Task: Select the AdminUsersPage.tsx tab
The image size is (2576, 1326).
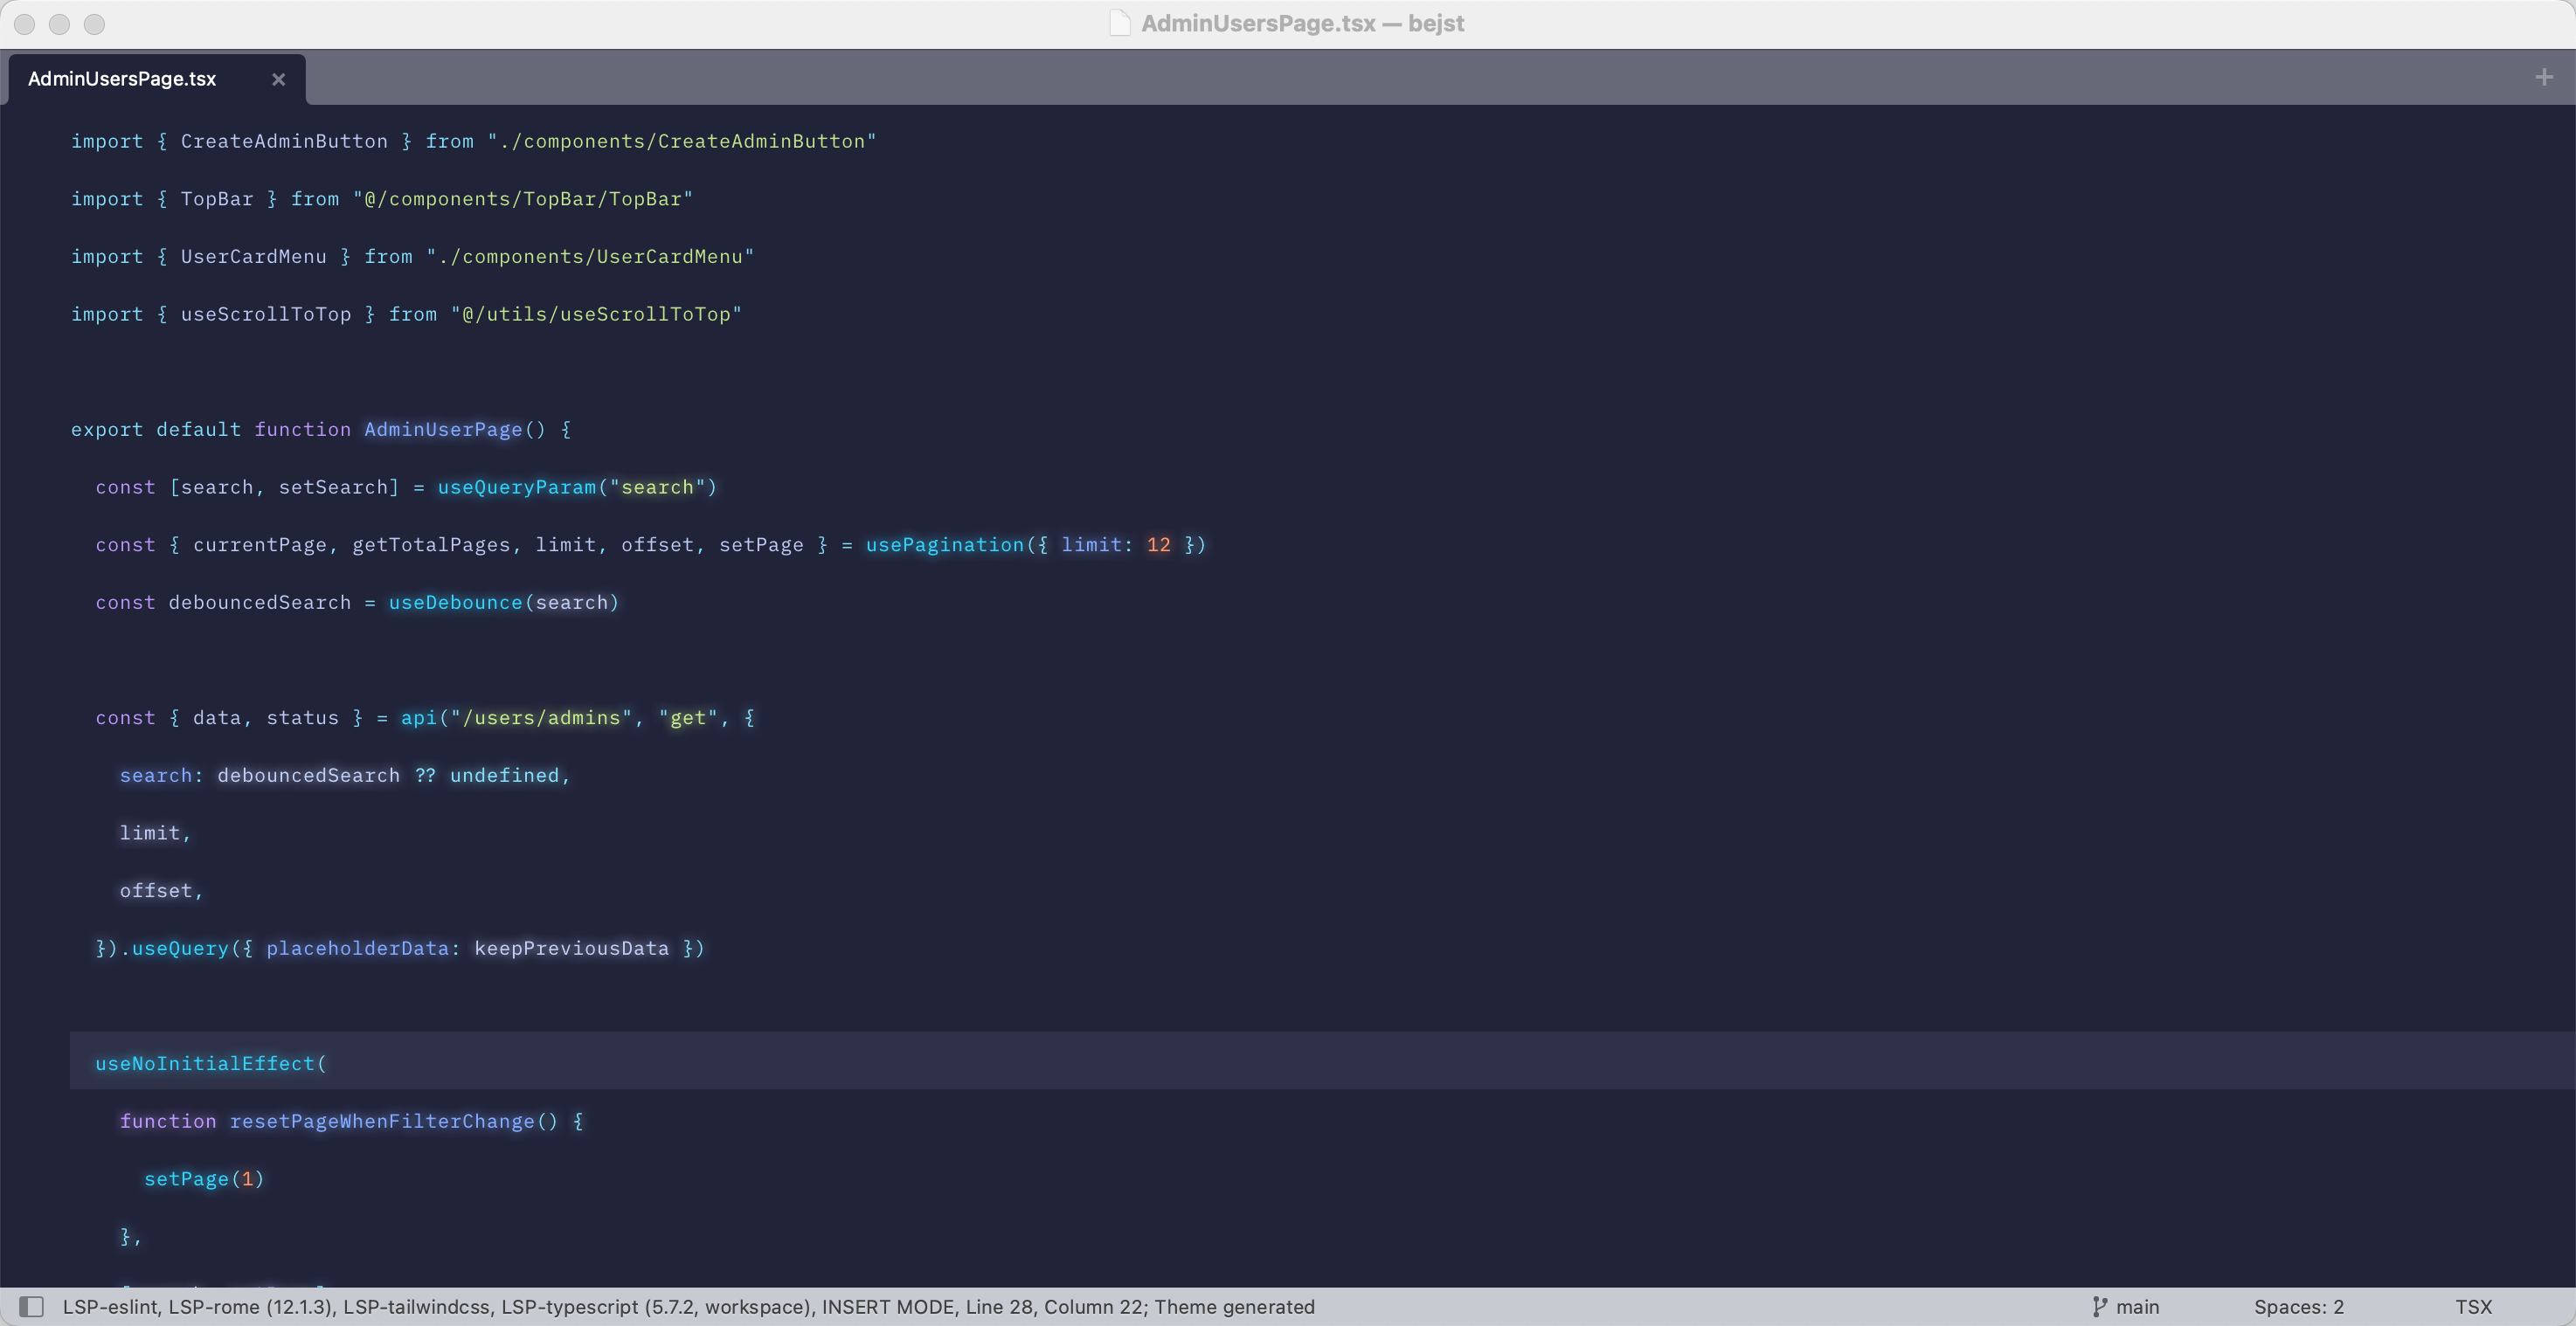Action: point(157,79)
